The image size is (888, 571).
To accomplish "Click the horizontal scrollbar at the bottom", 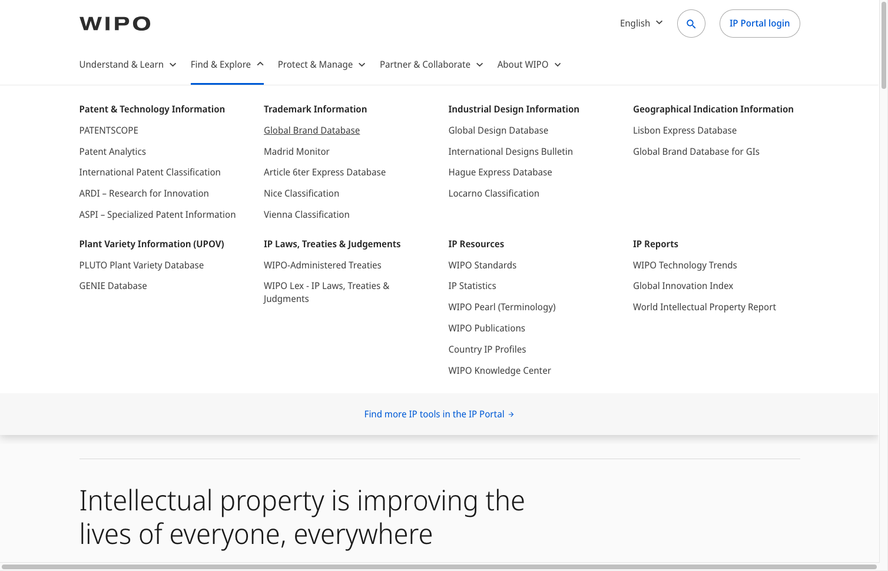I will pos(439,567).
